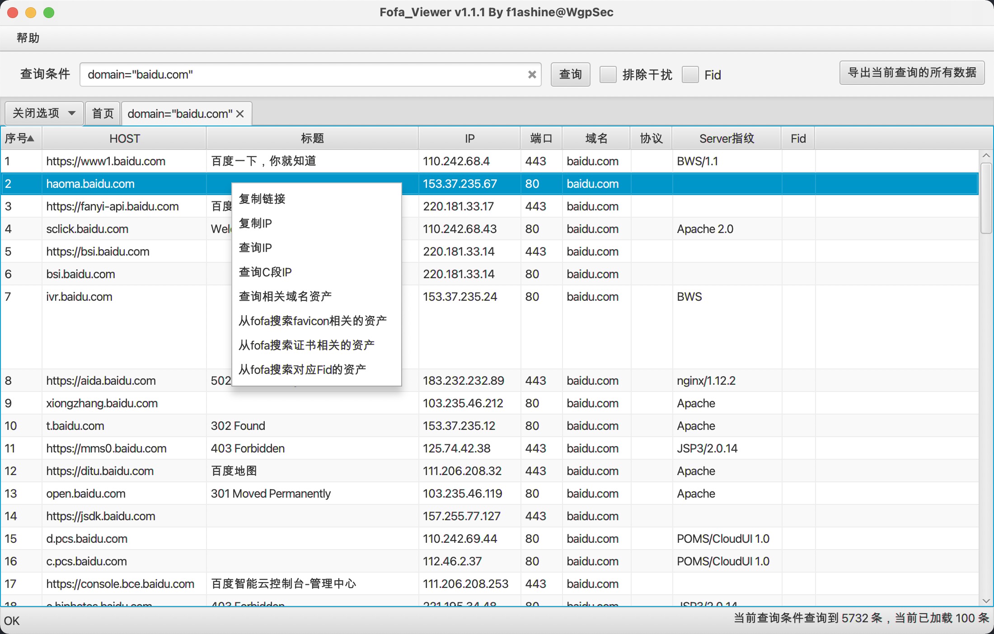Screen dimensions: 994x634
Task: Pick 从fofa搜索favicon相关的资产 menu entry
Action: point(313,321)
